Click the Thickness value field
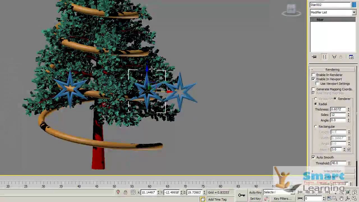The height and width of the screenshot is (202, 359). [338, 109]
